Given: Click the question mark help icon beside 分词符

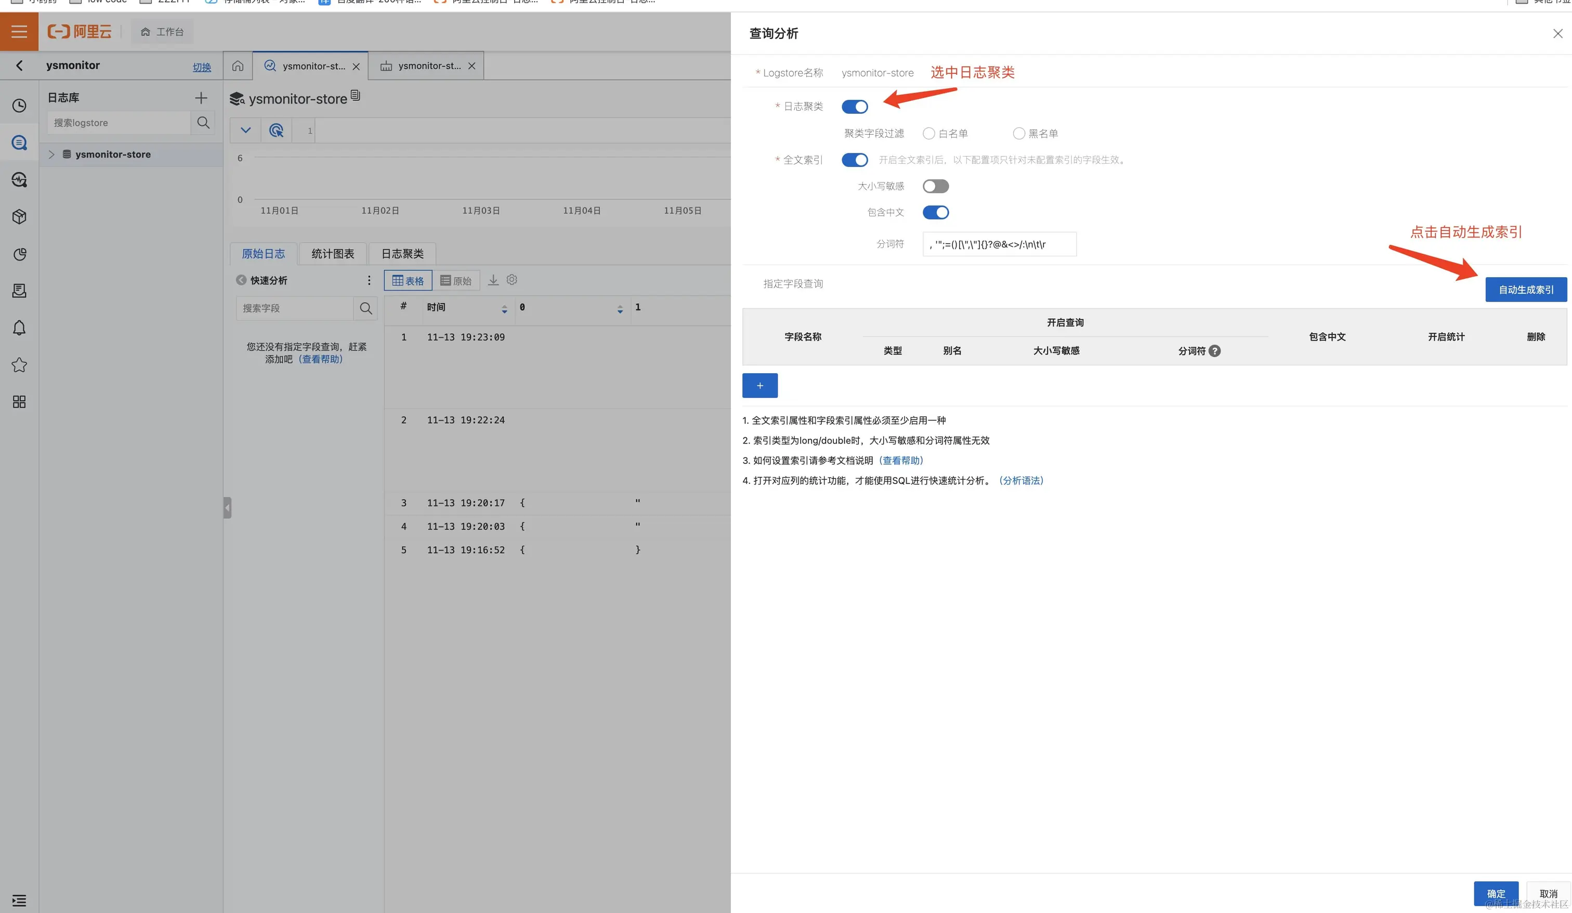Looking at the screenshot, I should 1214,351.
